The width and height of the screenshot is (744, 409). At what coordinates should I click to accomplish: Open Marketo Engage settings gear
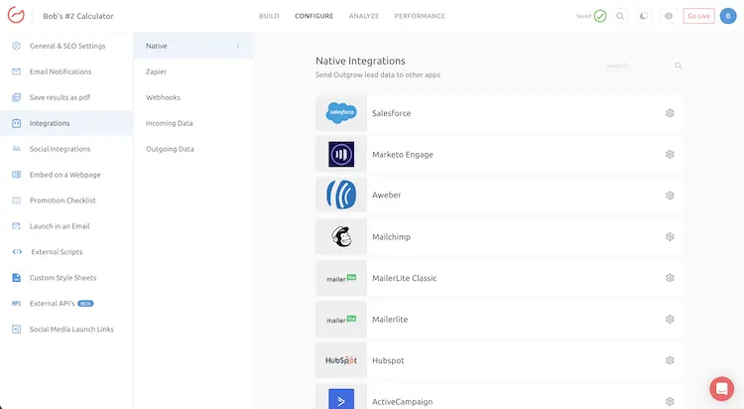670,155
